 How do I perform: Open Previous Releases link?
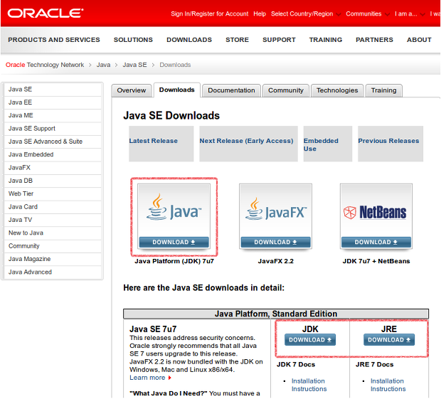[x=388, y=141]
